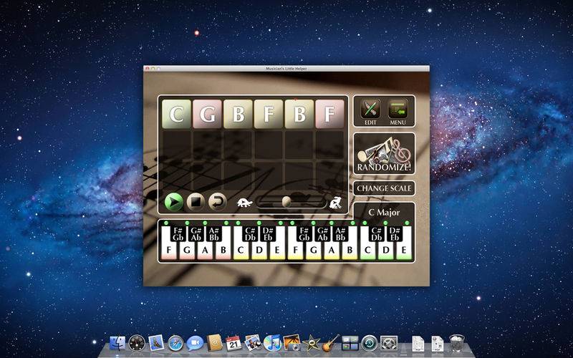Play the last E white key

[404, 251]
